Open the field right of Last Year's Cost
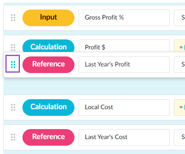The height and width of the screenshot is (154, 185). pyautogui.click(x=180, y=137)
